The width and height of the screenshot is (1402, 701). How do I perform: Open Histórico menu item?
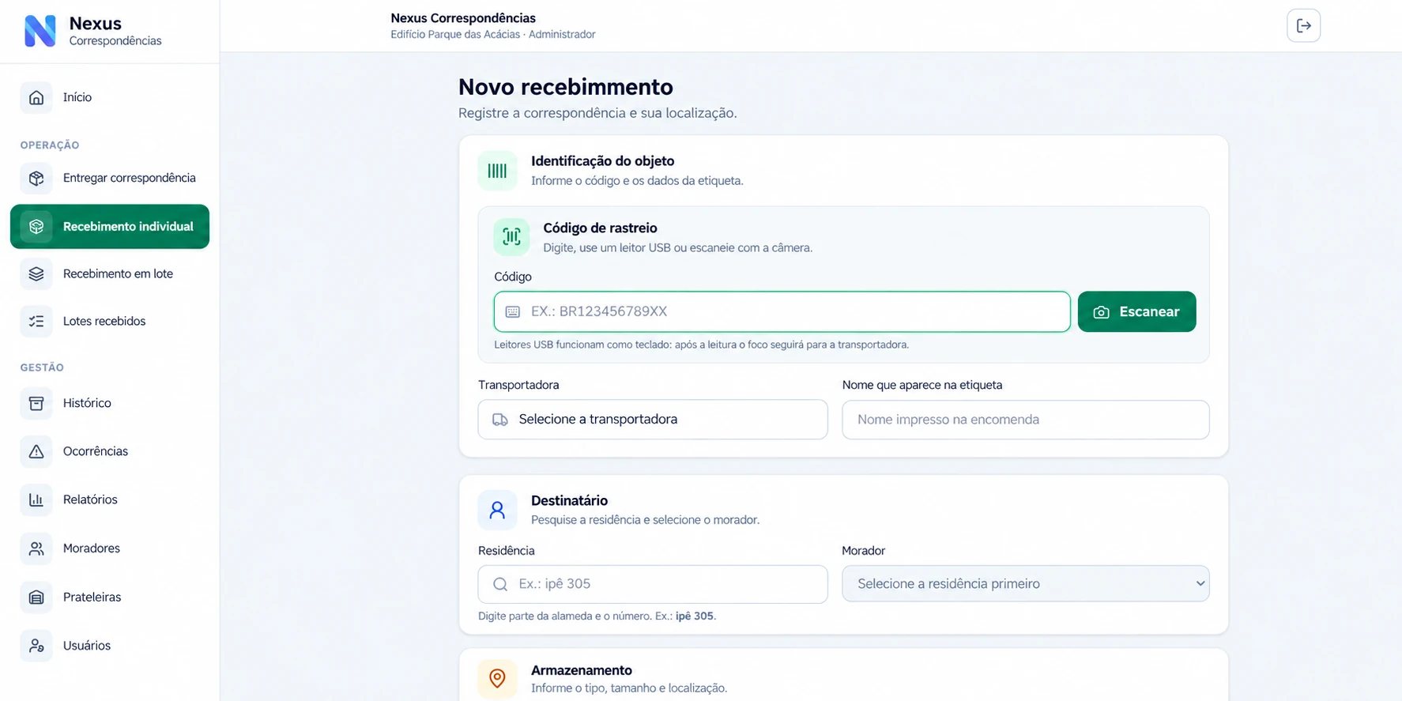110,403
